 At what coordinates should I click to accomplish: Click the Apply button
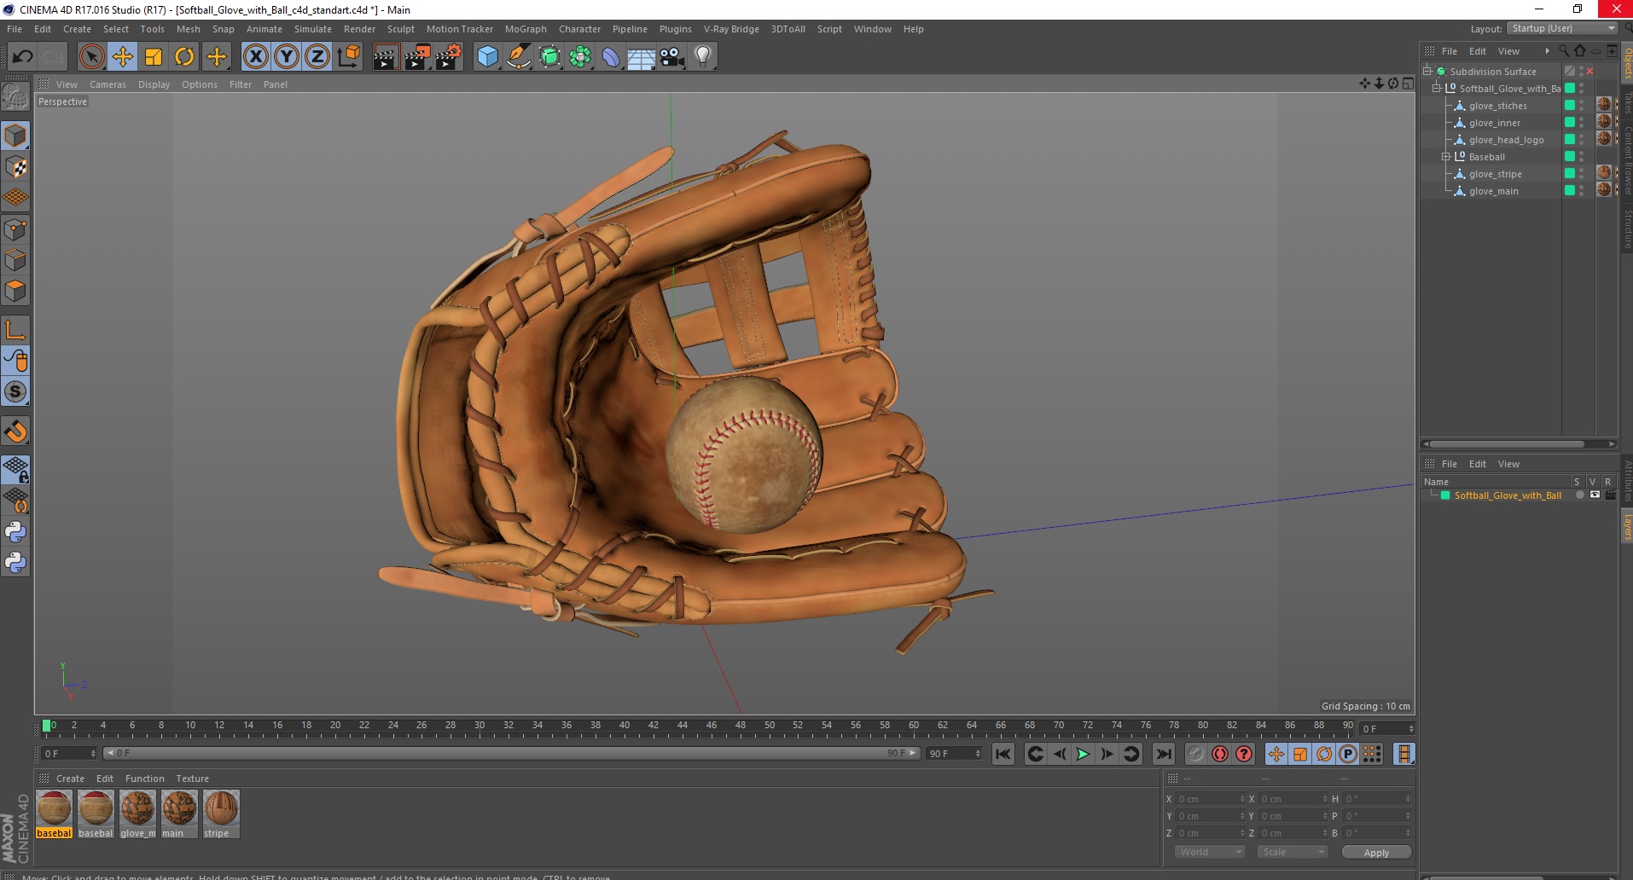click(1376, 853)
